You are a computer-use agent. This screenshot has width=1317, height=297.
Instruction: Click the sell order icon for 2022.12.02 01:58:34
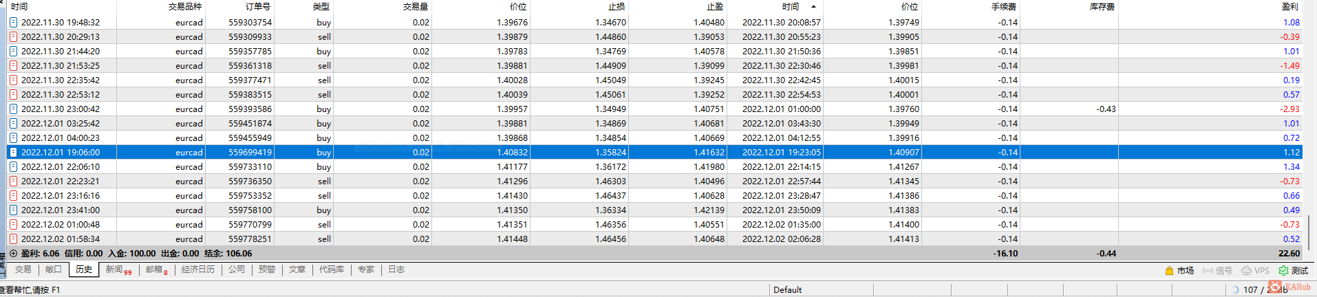tap(13, 239)
